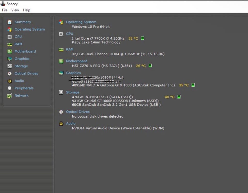The image size is (248, 193).
Task: Click the Graphics monitor icon in summary pane
Action: (x=61, y=73)
